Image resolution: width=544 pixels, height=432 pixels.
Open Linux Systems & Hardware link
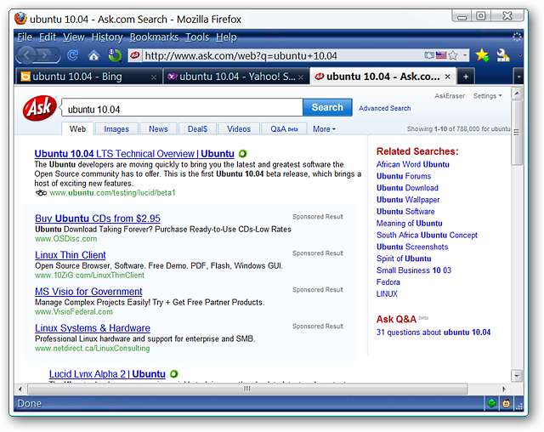point(93,328)
